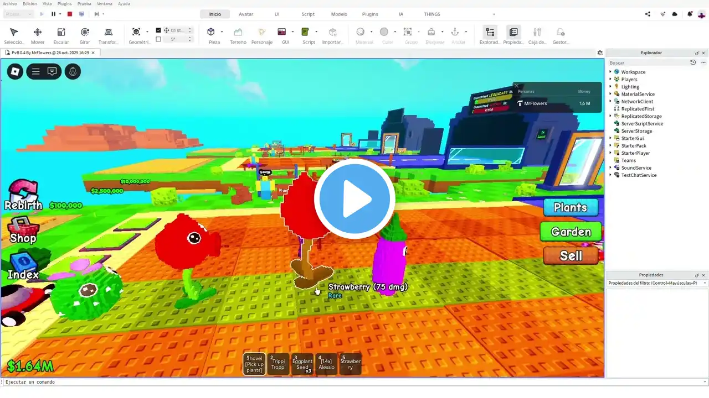Click the Geometría icon
709x398 pixels.
pos(136,32)
